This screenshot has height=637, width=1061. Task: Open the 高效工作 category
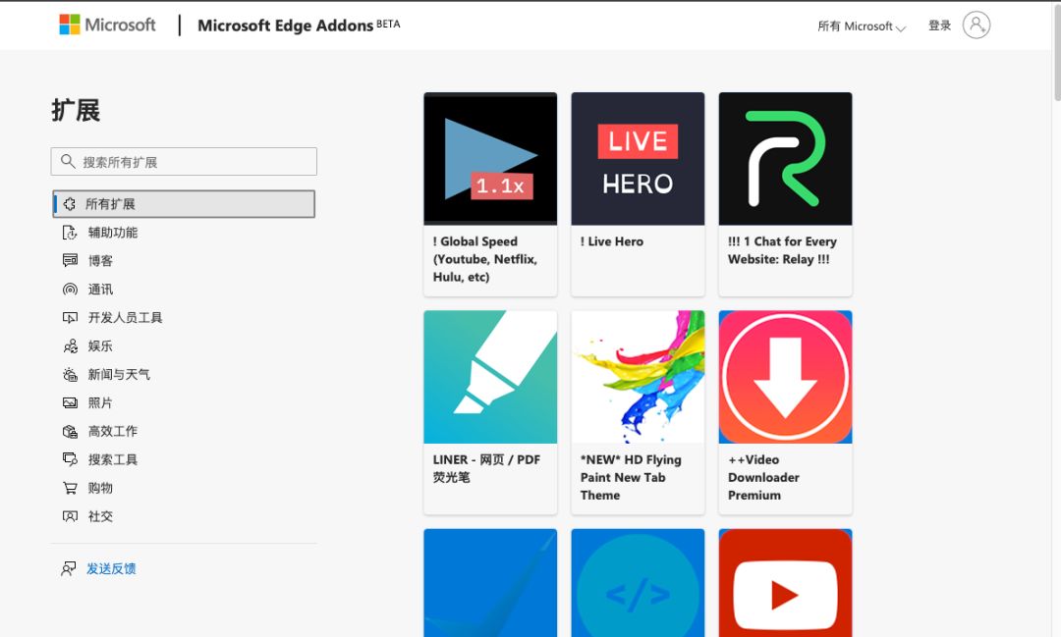[x=112, y=432]
